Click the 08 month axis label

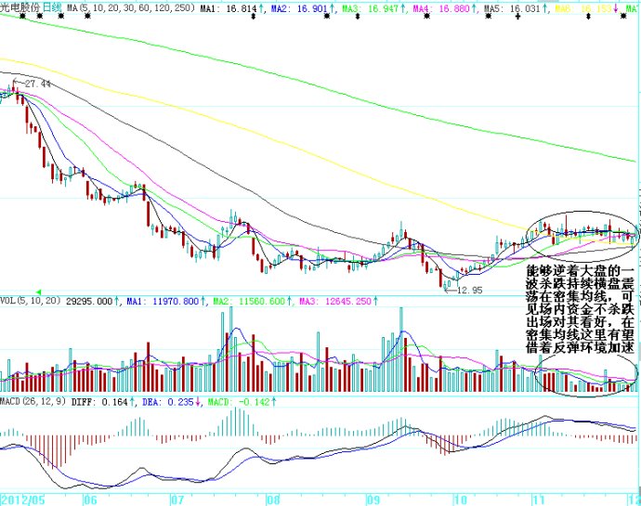(273, 500)
